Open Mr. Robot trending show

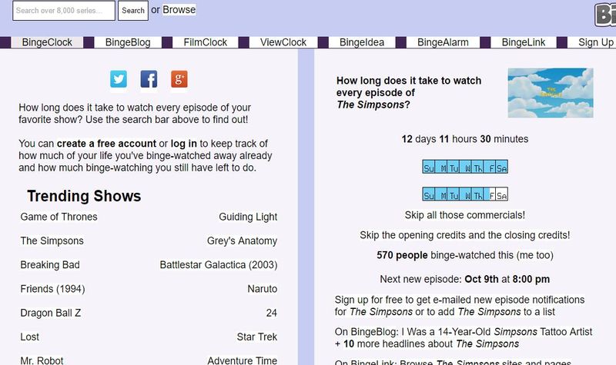[42, 360]
